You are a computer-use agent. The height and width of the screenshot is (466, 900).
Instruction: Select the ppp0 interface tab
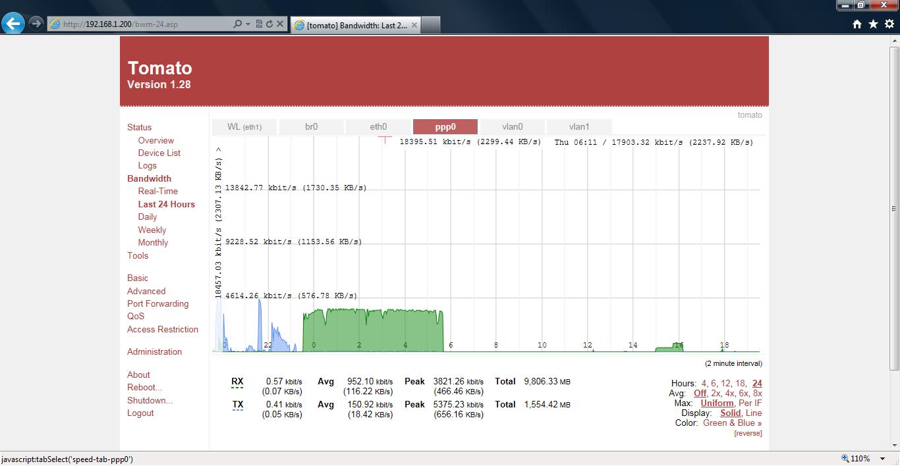445,127
